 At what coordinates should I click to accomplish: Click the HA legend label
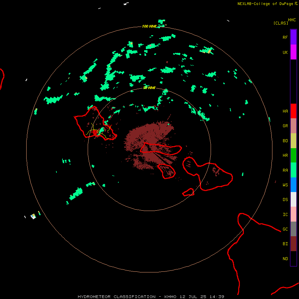[x=285, y=111]
